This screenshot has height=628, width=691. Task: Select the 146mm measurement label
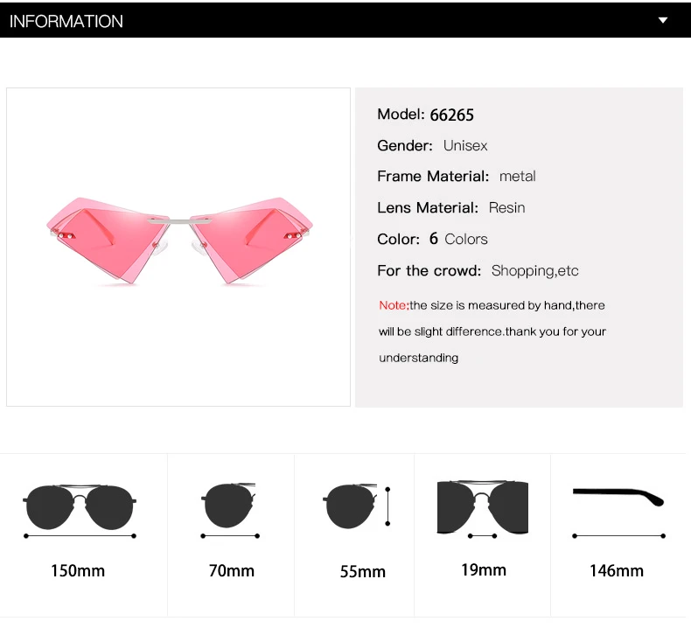617,570
